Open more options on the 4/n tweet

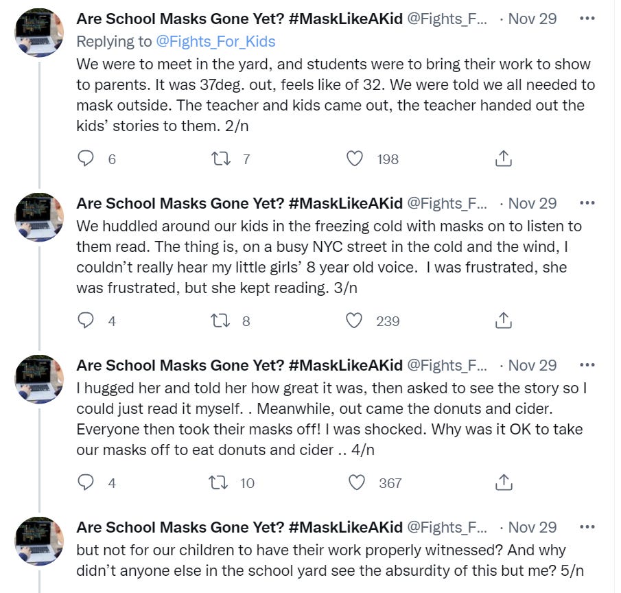pyautogui.click(x=587, y=365)
